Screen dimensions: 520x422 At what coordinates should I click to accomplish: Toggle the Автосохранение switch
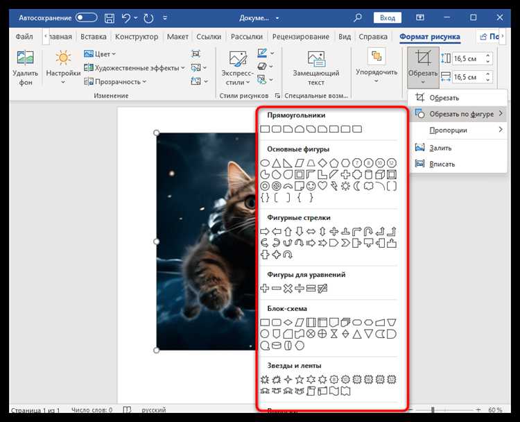[86, 17]
